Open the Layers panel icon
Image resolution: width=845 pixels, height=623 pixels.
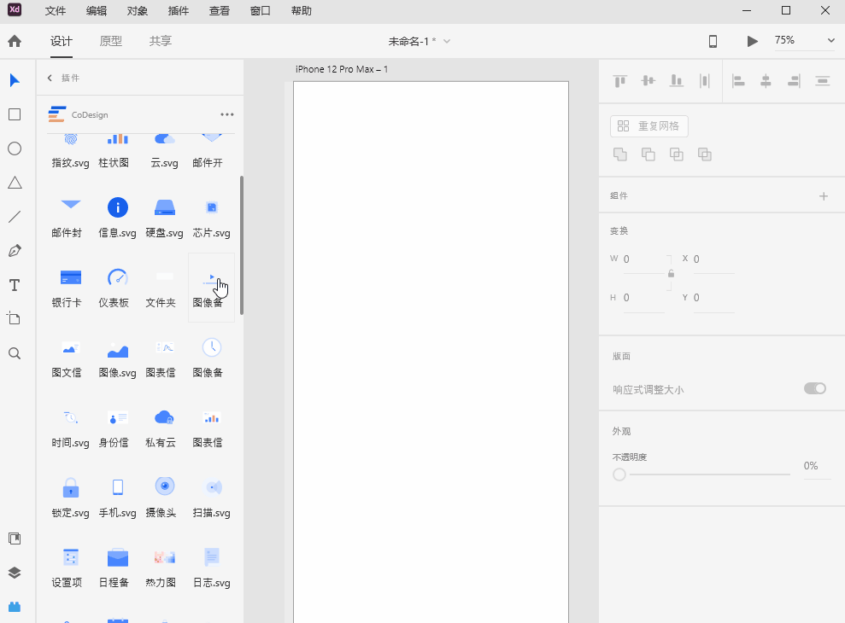[15, 573]
